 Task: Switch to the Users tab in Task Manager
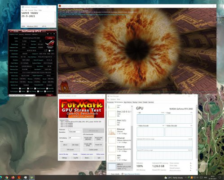tap(140, 102)
